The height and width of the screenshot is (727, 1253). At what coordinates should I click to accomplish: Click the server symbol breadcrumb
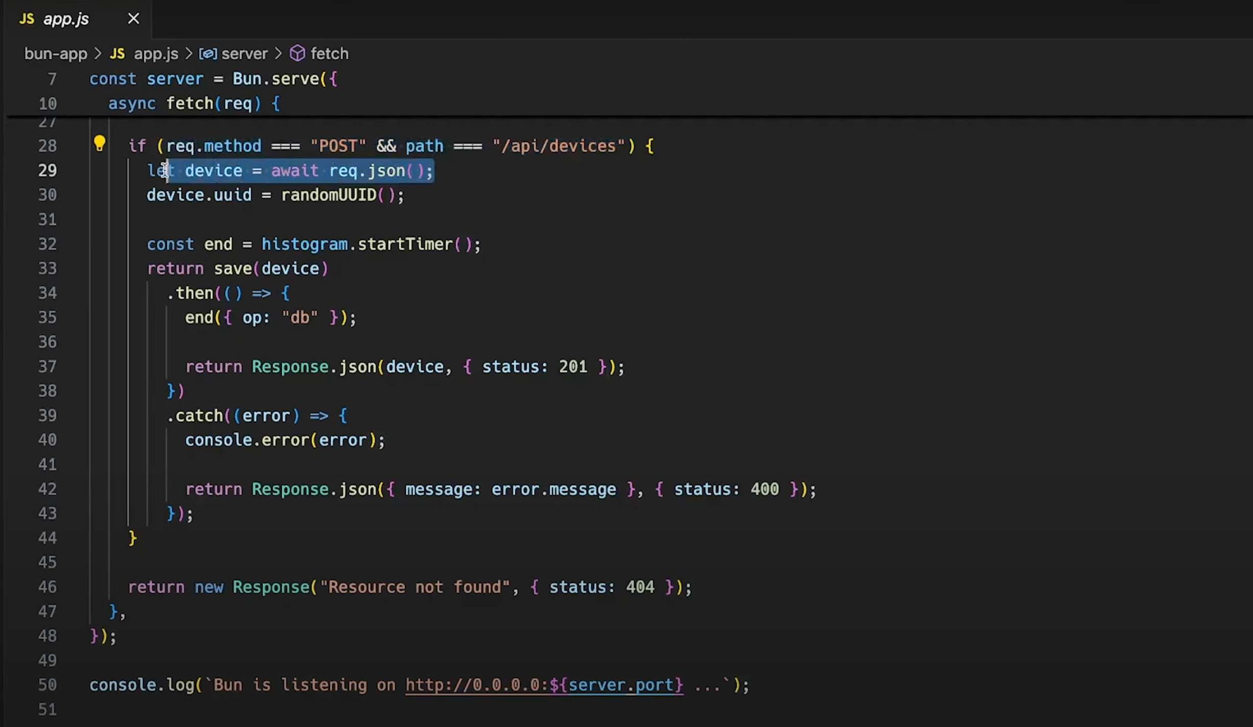pyautogui.click(x=244, y=54)
